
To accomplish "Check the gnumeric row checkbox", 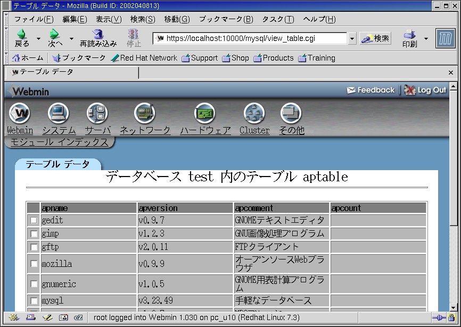I will [34, 284].
